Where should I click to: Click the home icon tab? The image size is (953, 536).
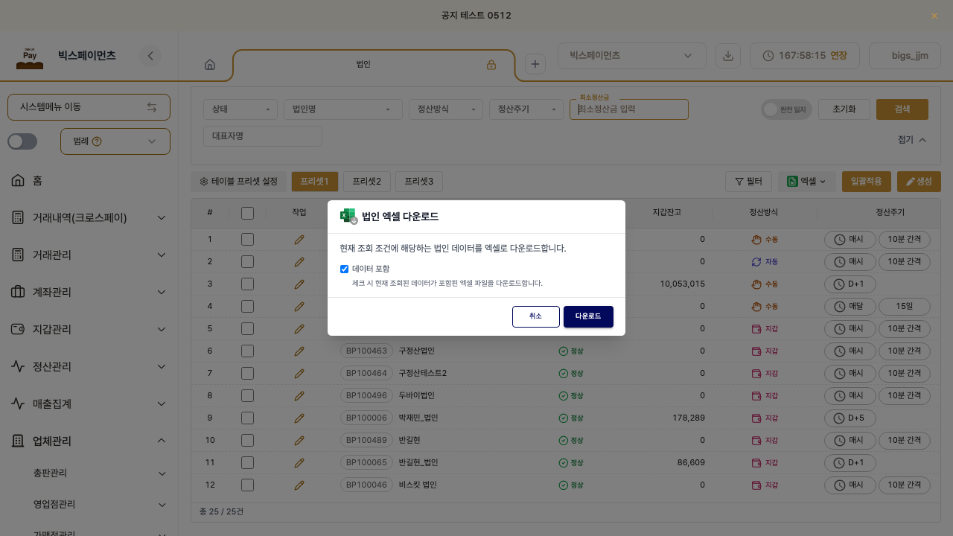(x=210, y=65)
